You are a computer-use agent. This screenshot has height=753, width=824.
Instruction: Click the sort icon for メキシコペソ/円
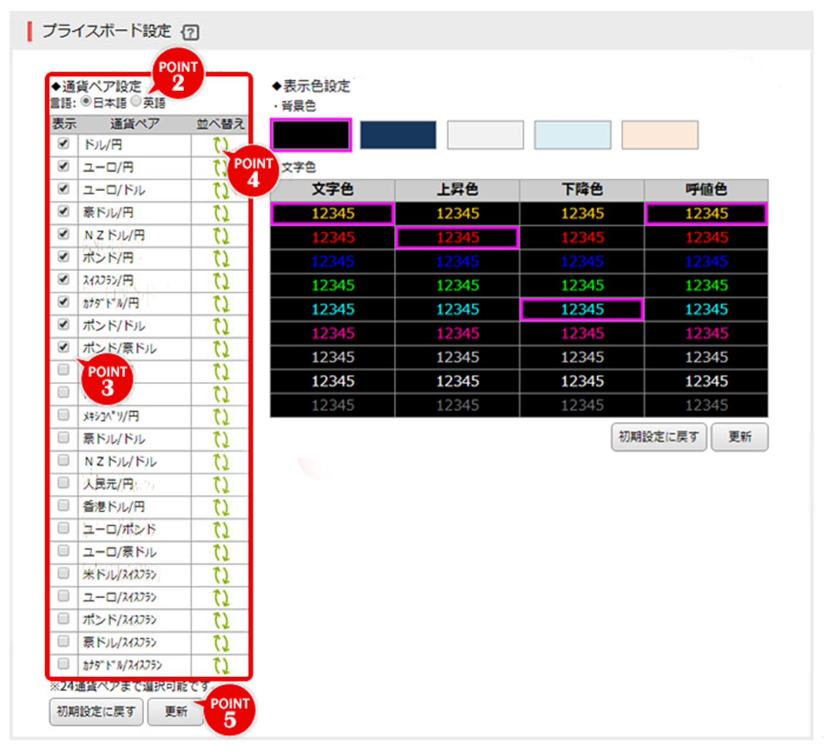[x=221, y=416]
